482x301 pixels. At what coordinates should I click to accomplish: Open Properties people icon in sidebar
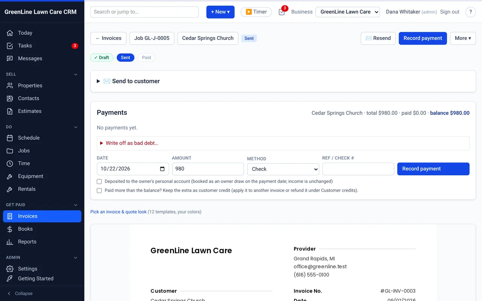(10, 86)
